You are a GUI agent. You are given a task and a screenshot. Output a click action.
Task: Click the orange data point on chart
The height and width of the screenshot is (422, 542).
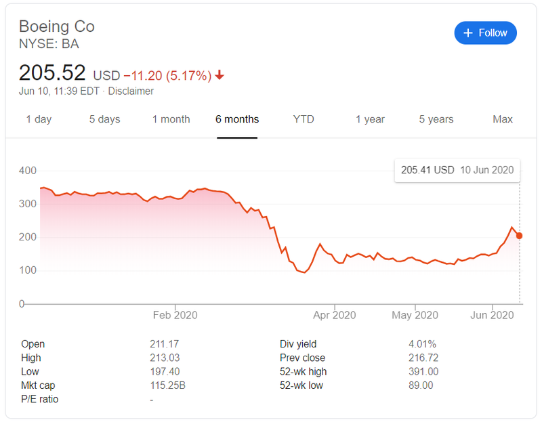click(520, 236)
